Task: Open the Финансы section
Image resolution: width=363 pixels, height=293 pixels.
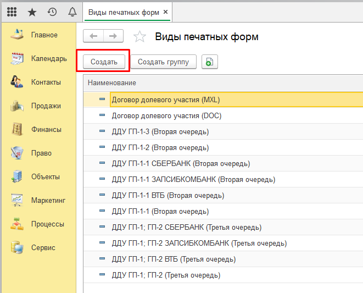Action: click(x=46, y=130)
